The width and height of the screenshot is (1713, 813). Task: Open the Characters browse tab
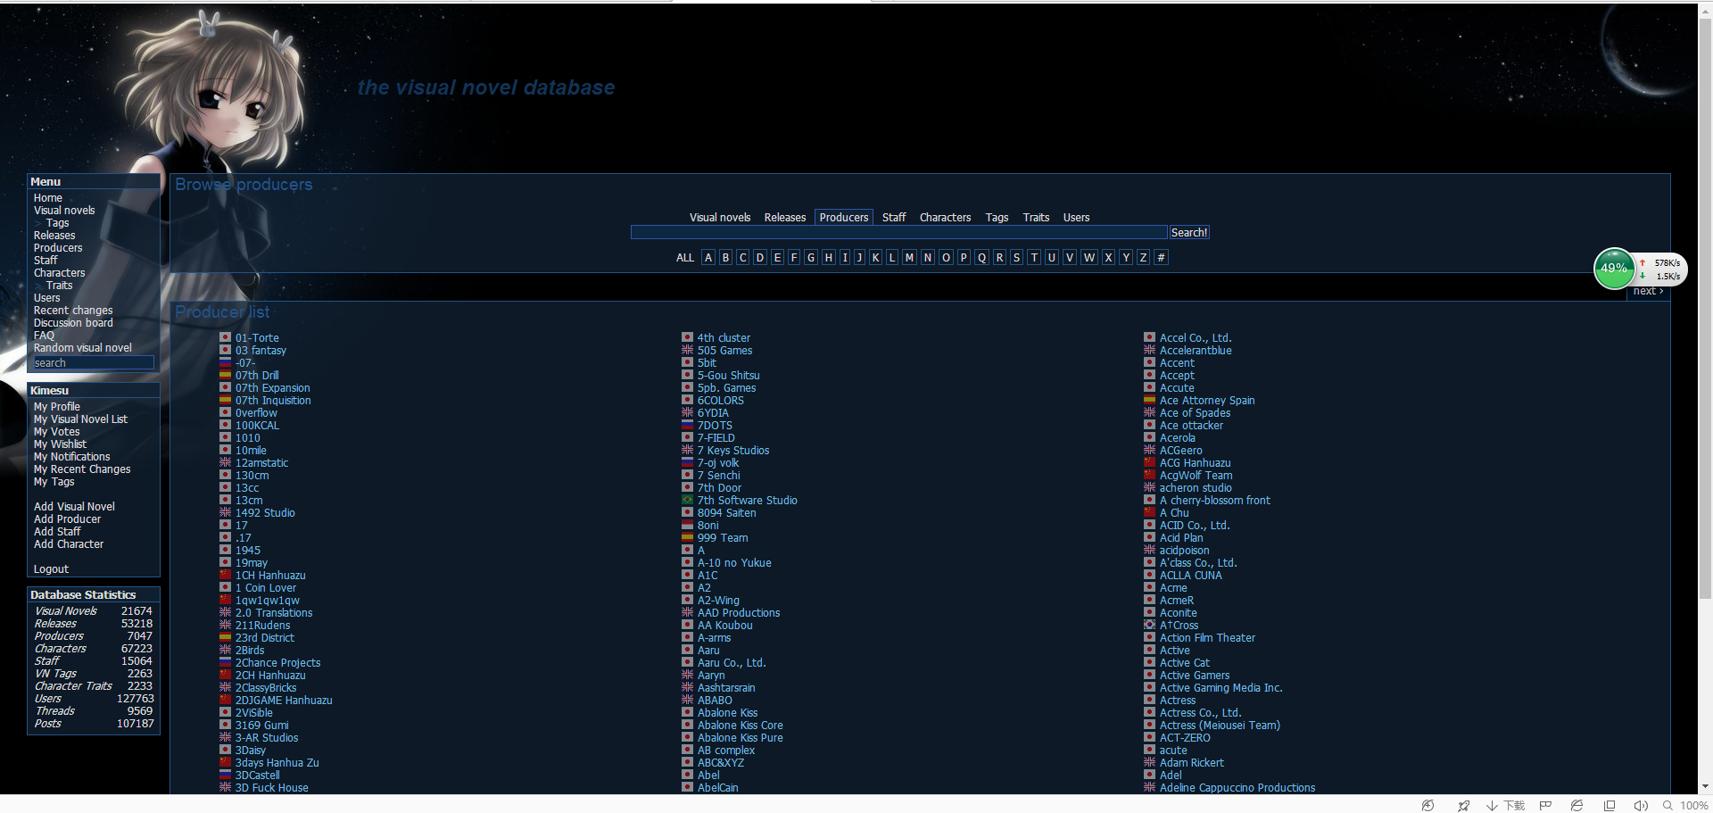pyautogui.click(x=945, y=217)
